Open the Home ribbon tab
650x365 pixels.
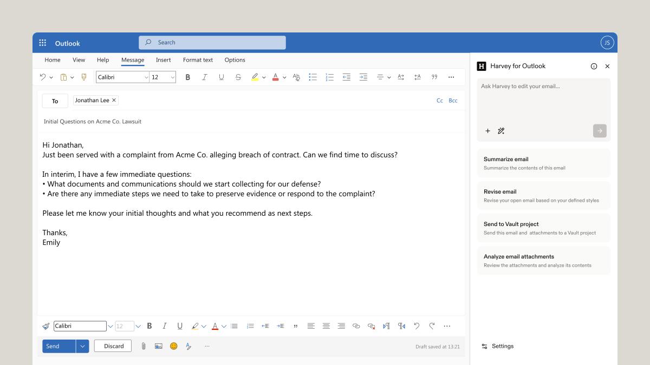tap(53, 60)
